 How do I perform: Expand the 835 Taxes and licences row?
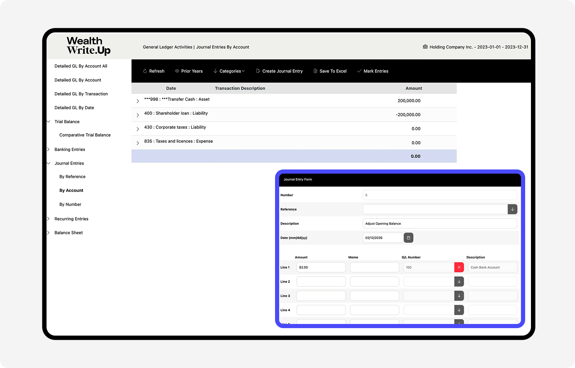(x=138, y=143)
